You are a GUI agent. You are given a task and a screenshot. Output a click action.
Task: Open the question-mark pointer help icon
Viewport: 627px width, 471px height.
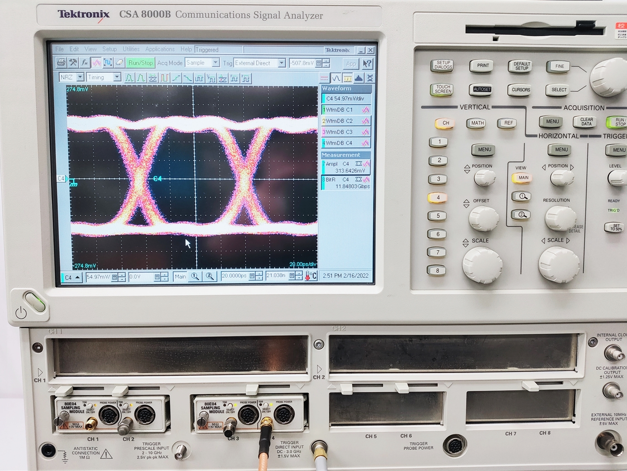click(x=368, y=63)
